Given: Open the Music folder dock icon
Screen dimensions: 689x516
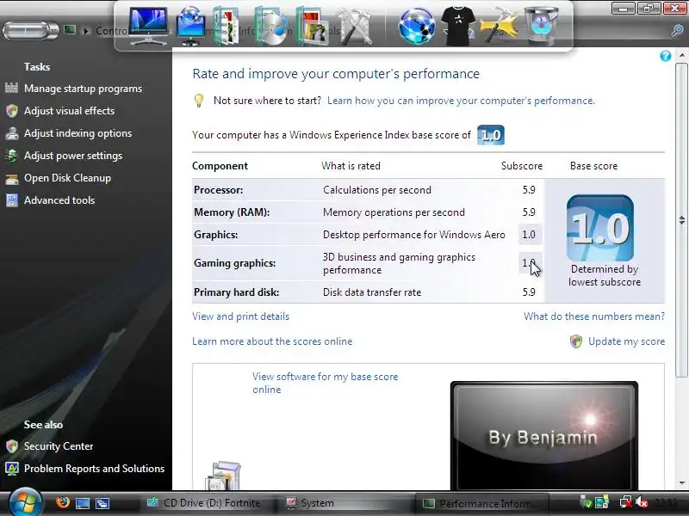Looking at the screenshot, I should (x=270, y=27).
